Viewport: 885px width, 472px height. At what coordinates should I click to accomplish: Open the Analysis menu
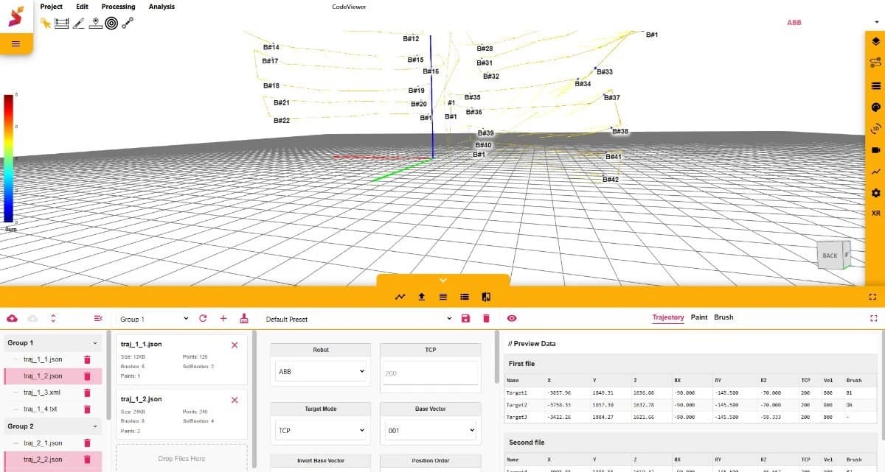click(x=162, y=7)
